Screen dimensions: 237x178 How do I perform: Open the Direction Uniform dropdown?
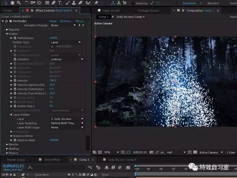coord(67,59)
